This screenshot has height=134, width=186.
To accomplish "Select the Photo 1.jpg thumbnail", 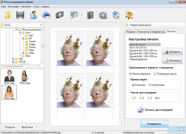I will pos(9,77).
